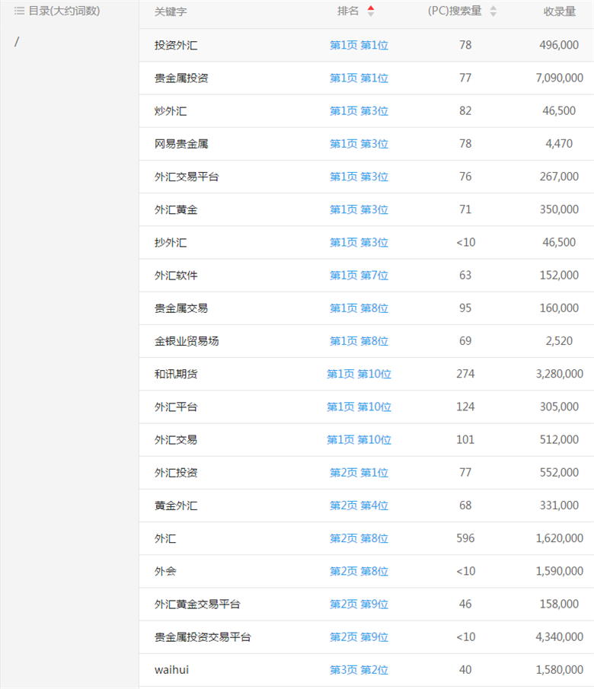This screenshot has width=594, height=689.
Task: Open 网易贵金属 ranking position link
Action: pos(359,144)
